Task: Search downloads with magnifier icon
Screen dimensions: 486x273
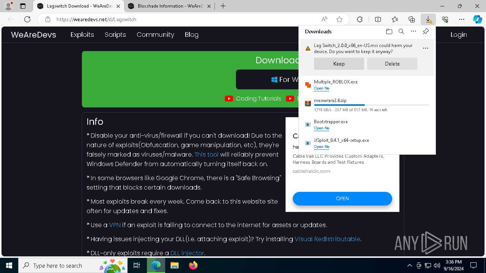Action: 401,31
